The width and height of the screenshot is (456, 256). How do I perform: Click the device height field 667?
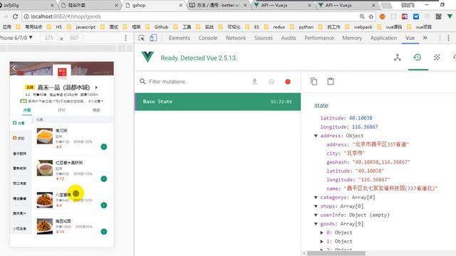[x=74, y=38]
